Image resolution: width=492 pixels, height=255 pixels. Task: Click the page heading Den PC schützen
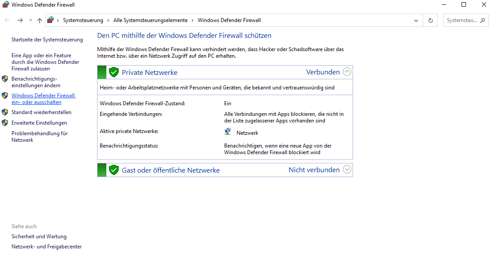[184, 35]
